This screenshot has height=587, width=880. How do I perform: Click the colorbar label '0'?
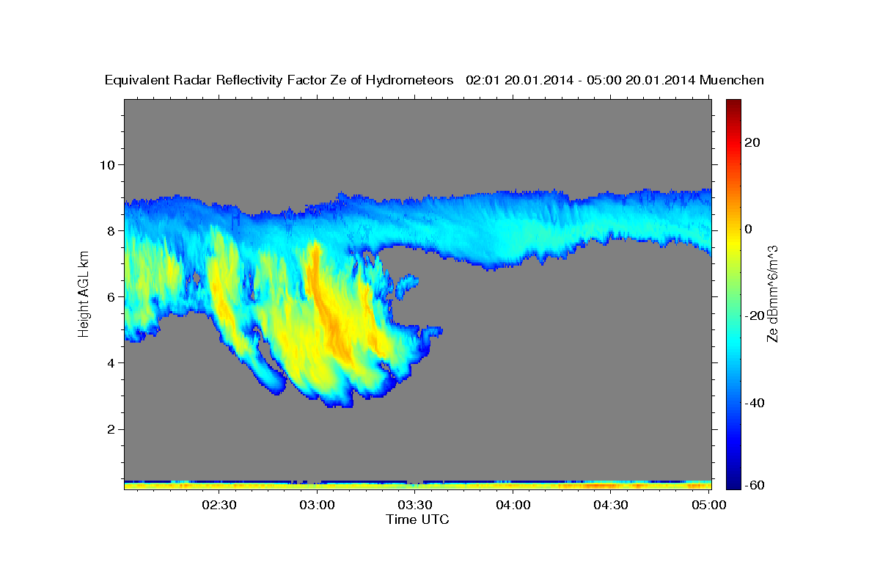749,229
